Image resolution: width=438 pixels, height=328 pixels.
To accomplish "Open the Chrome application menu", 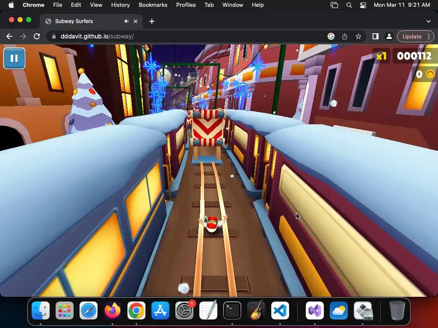I will [x=33, y=5].
